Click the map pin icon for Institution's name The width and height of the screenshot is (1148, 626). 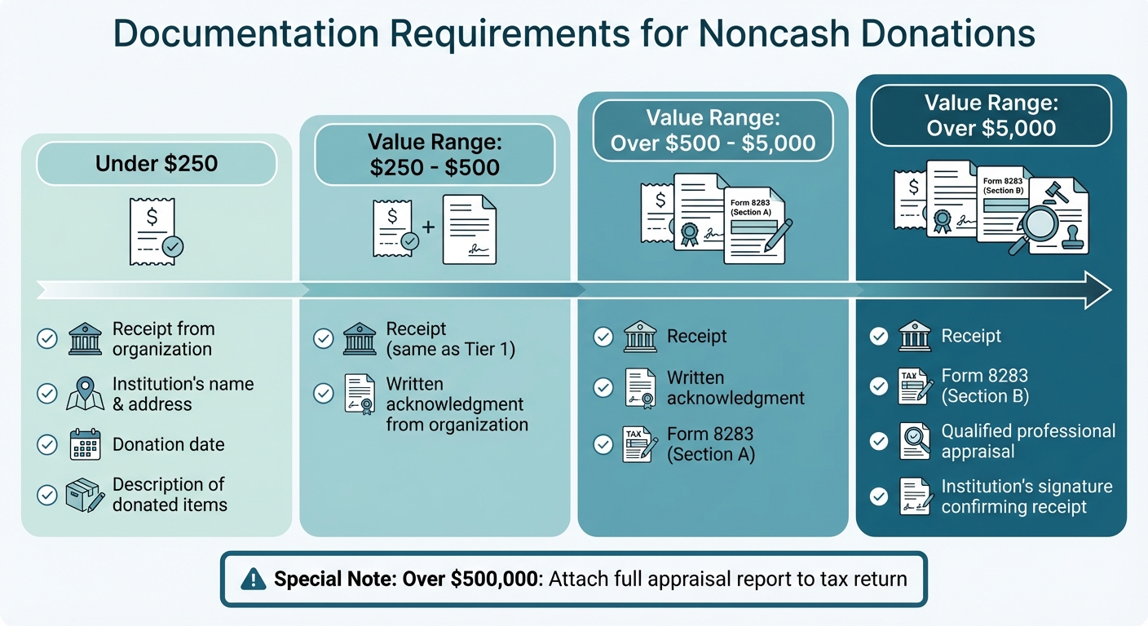(x=84, y=393)
